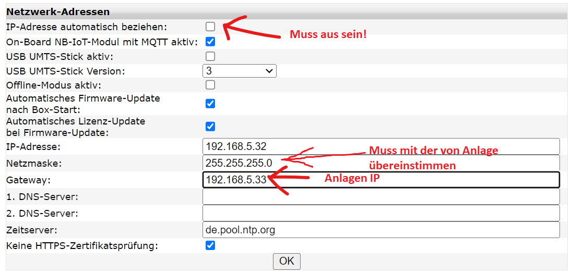Screen dimensions: 572x274
Task: Click the '1. DNS-Server:' label
Action: [42, 197]
